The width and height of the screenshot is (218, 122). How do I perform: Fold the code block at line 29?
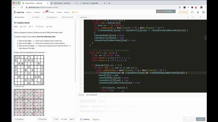pos(82,65)
